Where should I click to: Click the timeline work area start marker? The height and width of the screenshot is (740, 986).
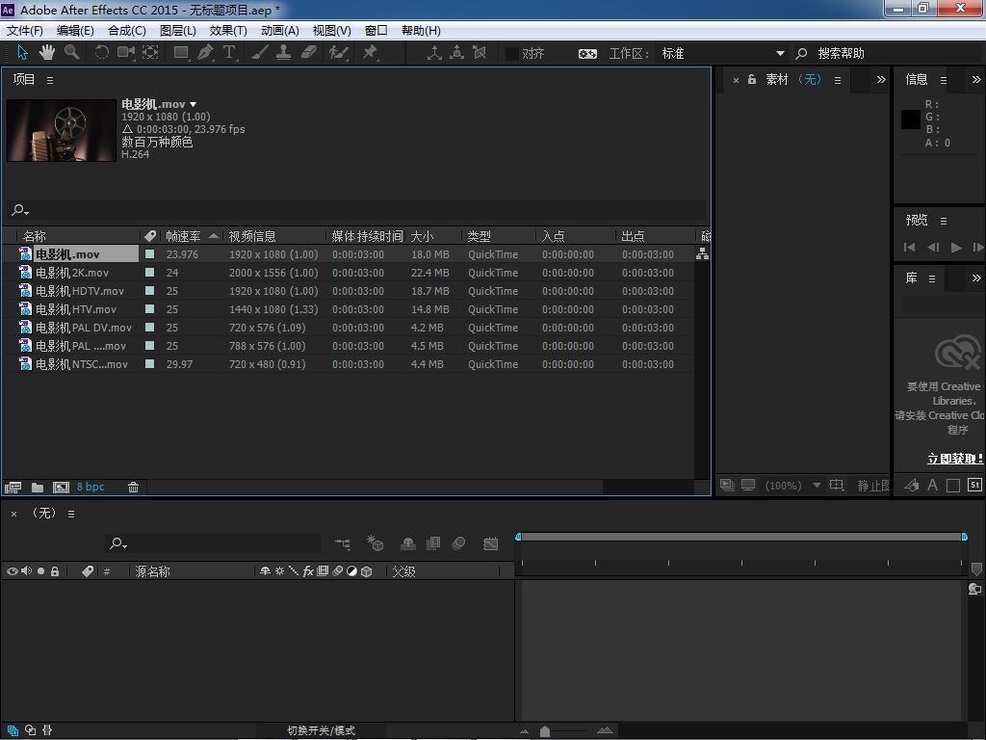518,537
